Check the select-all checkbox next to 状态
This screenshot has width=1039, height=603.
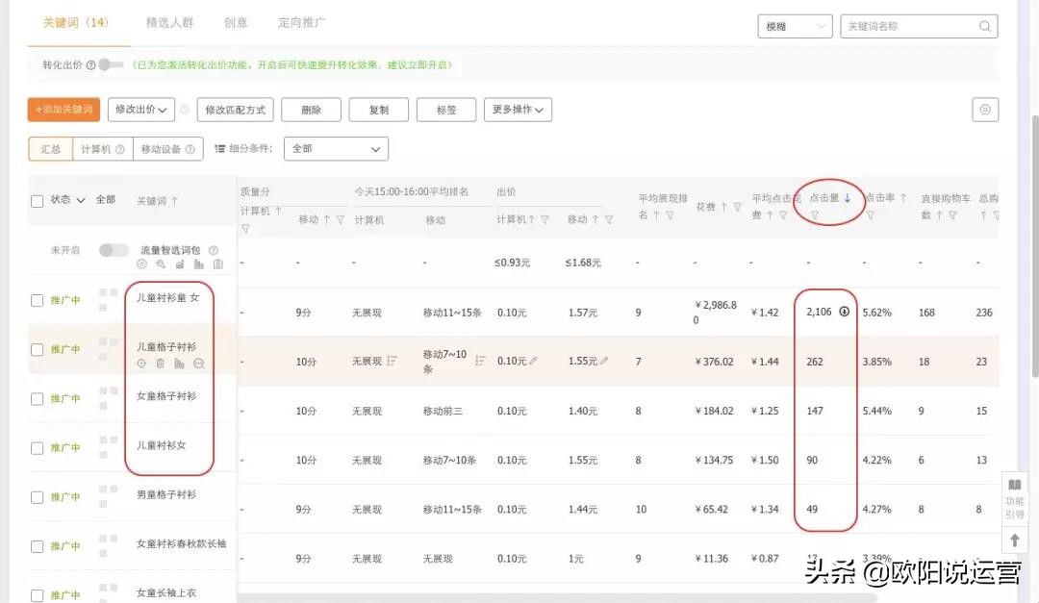coord(36,199)
